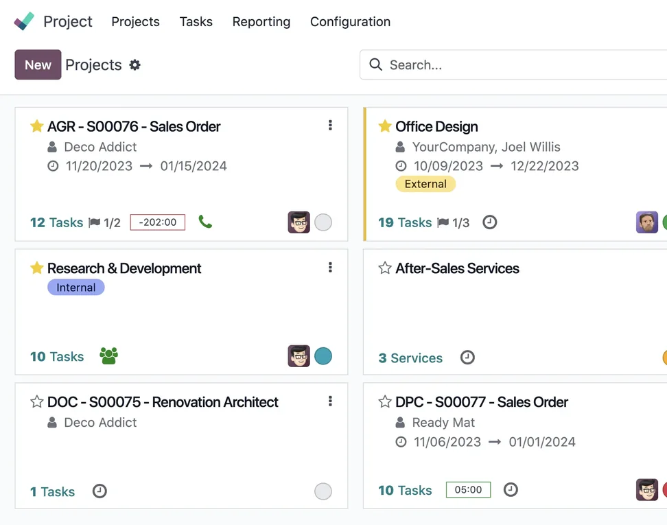
Task: Open 1 Tasks link on DOC - S00075
Action: point(52,492)
